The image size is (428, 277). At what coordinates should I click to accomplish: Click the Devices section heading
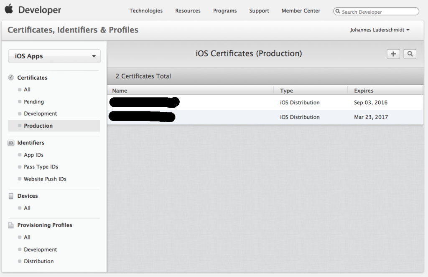click(28, 196)
